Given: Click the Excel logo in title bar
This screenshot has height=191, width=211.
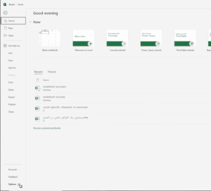Looking at the screenshot, I should [5, 5].
